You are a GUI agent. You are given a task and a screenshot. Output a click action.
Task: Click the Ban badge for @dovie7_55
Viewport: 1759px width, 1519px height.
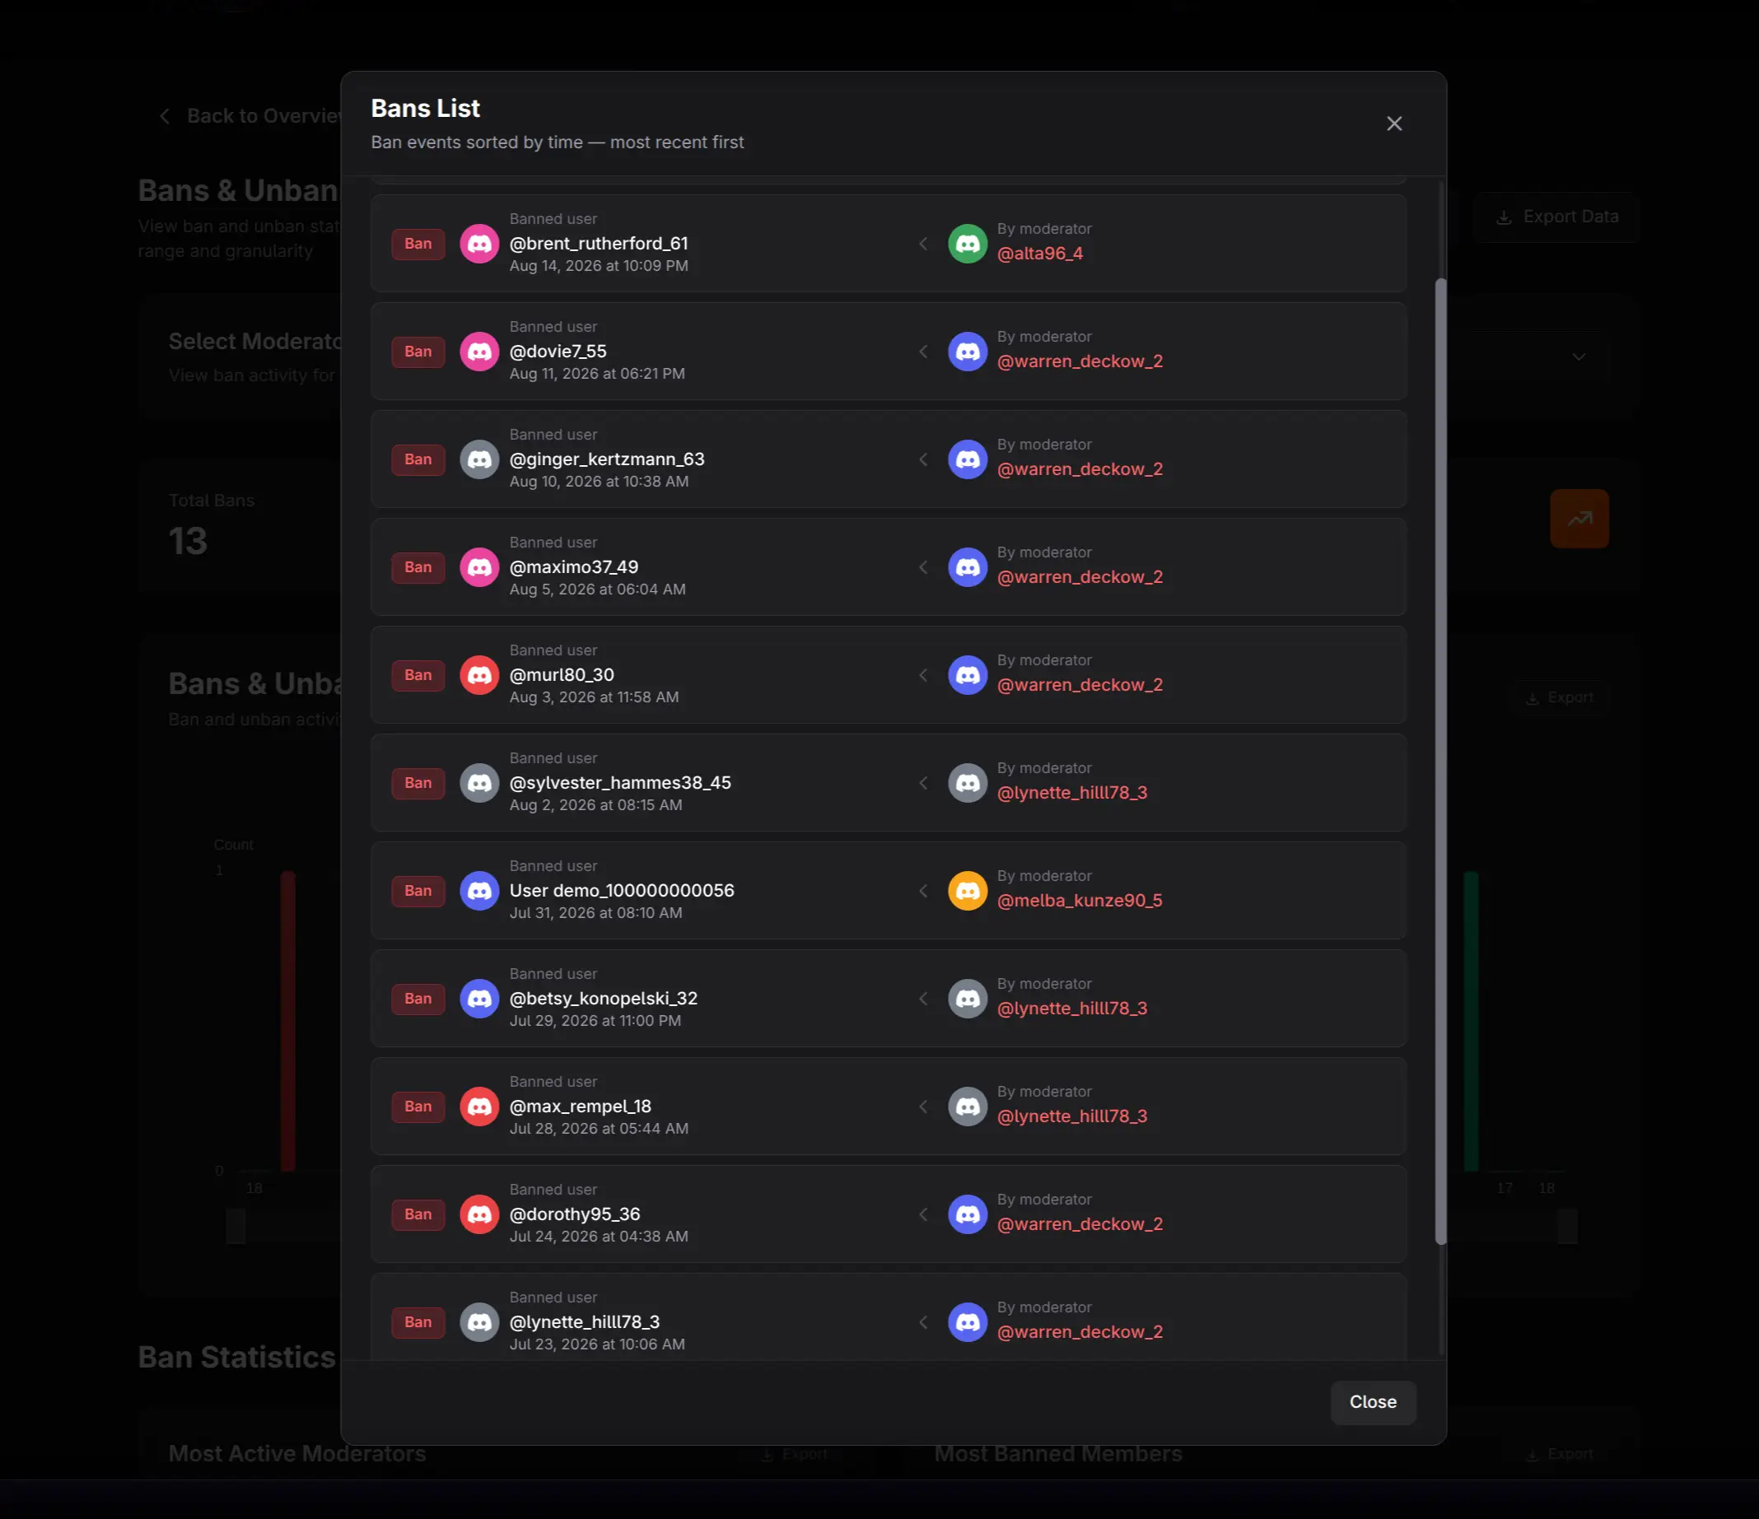tap(418, 352)
